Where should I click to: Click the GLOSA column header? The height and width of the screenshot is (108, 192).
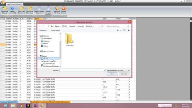[x=72, y=19]
